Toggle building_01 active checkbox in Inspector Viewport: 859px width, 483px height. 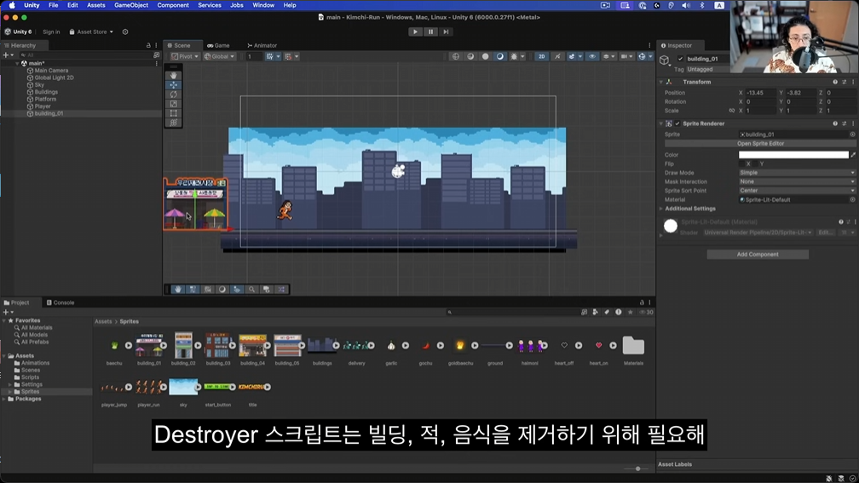click(680, 59)
